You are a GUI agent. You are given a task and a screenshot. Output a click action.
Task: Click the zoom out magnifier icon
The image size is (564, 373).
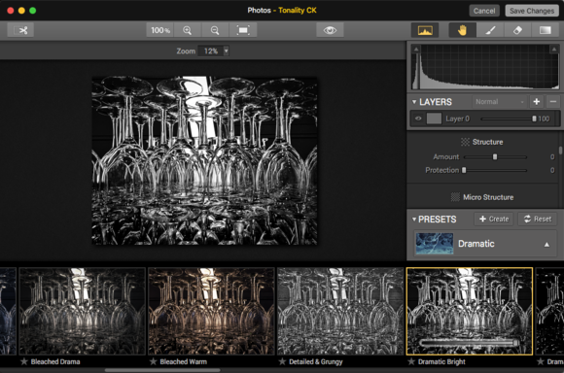pyautogui.click(x=215, y=30)
